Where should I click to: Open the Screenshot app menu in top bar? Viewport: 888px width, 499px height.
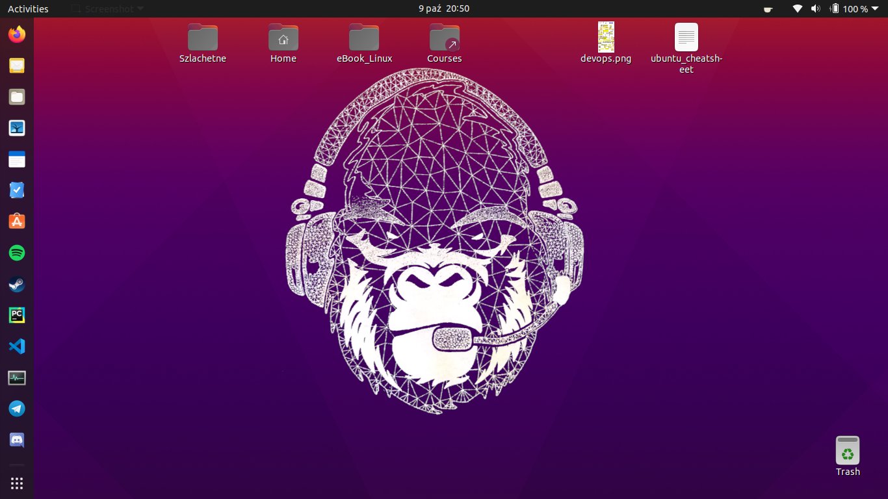coord(107,9)
